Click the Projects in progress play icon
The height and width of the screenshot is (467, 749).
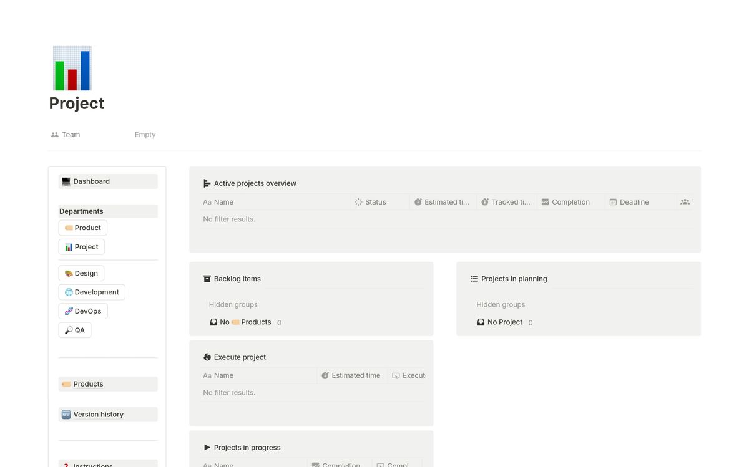pyautogui.click(x=207, y=448)
